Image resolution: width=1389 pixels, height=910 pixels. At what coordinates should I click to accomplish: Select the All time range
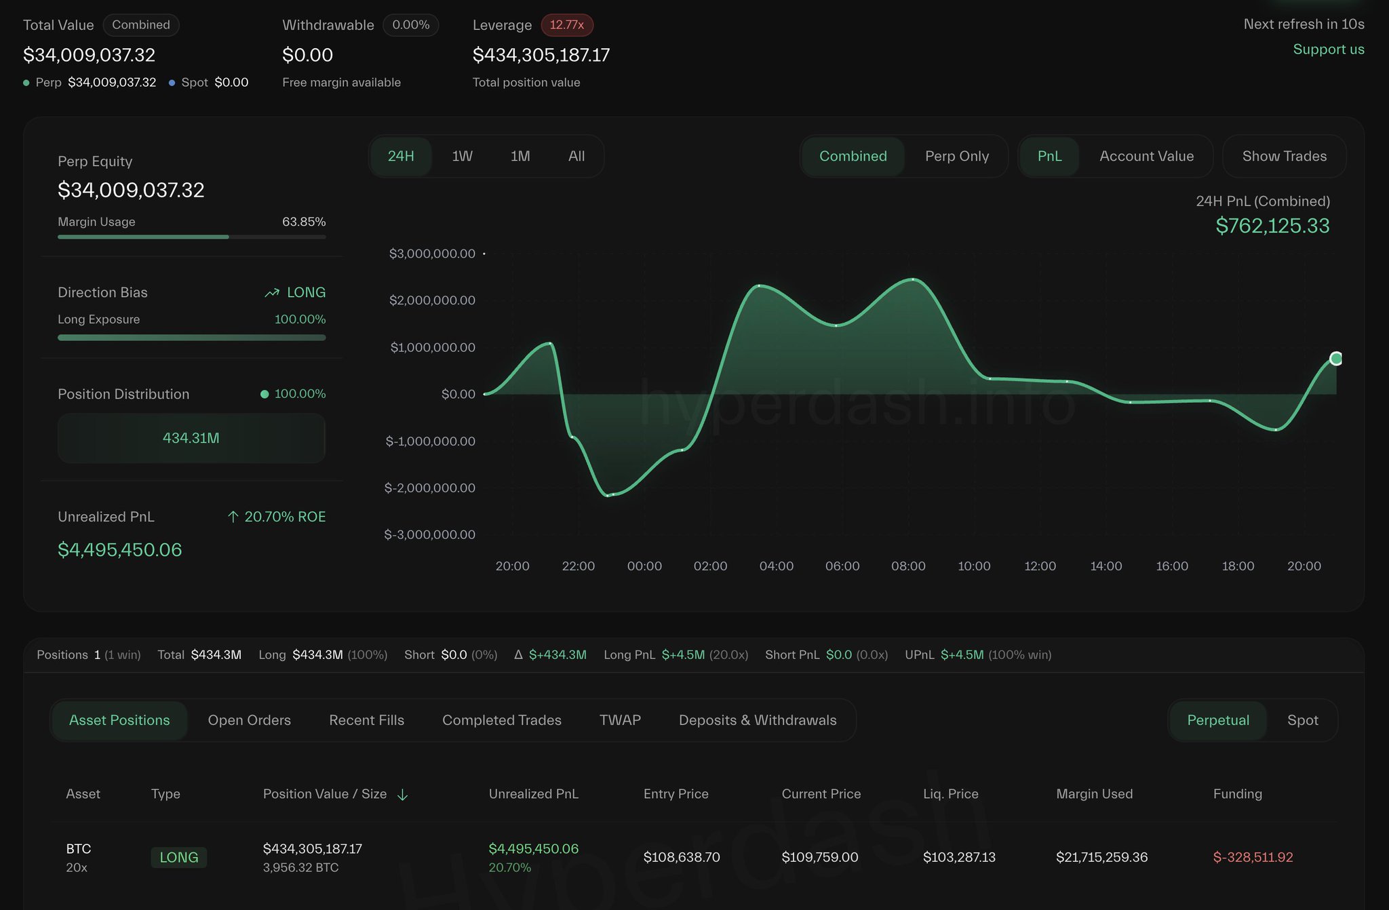[576, 157]
